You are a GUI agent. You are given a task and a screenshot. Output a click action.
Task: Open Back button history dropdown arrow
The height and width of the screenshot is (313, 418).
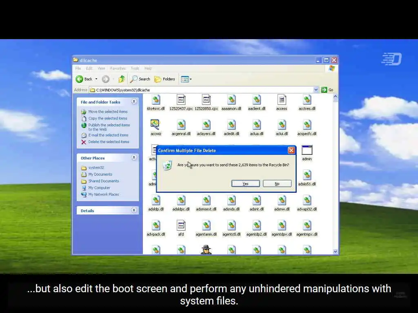96,79
